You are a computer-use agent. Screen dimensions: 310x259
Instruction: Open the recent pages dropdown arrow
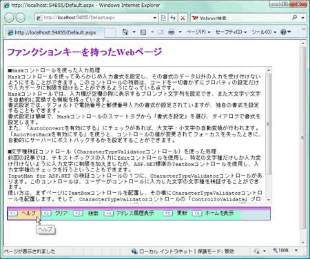pyautogui.click(x=29, y=18)
